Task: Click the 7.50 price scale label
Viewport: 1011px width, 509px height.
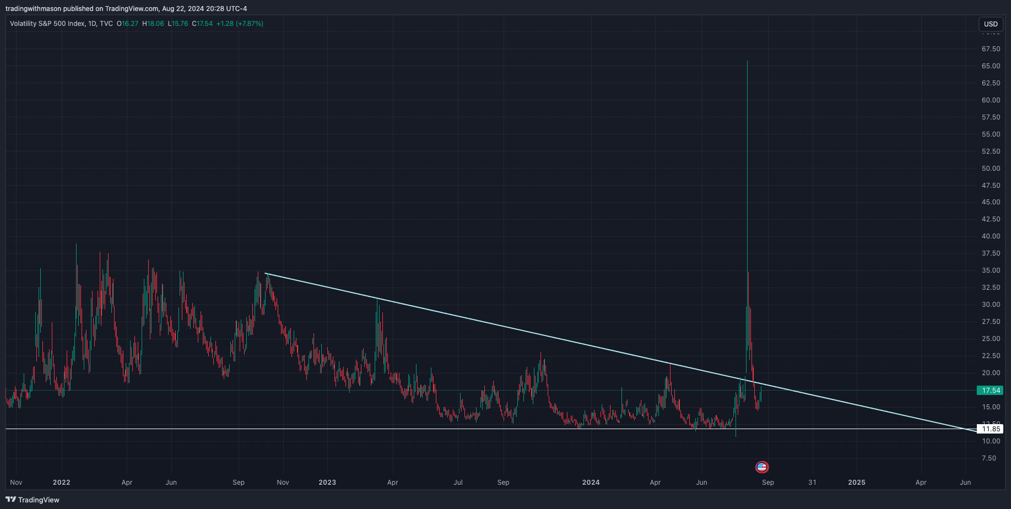Action: pos(988,458)
